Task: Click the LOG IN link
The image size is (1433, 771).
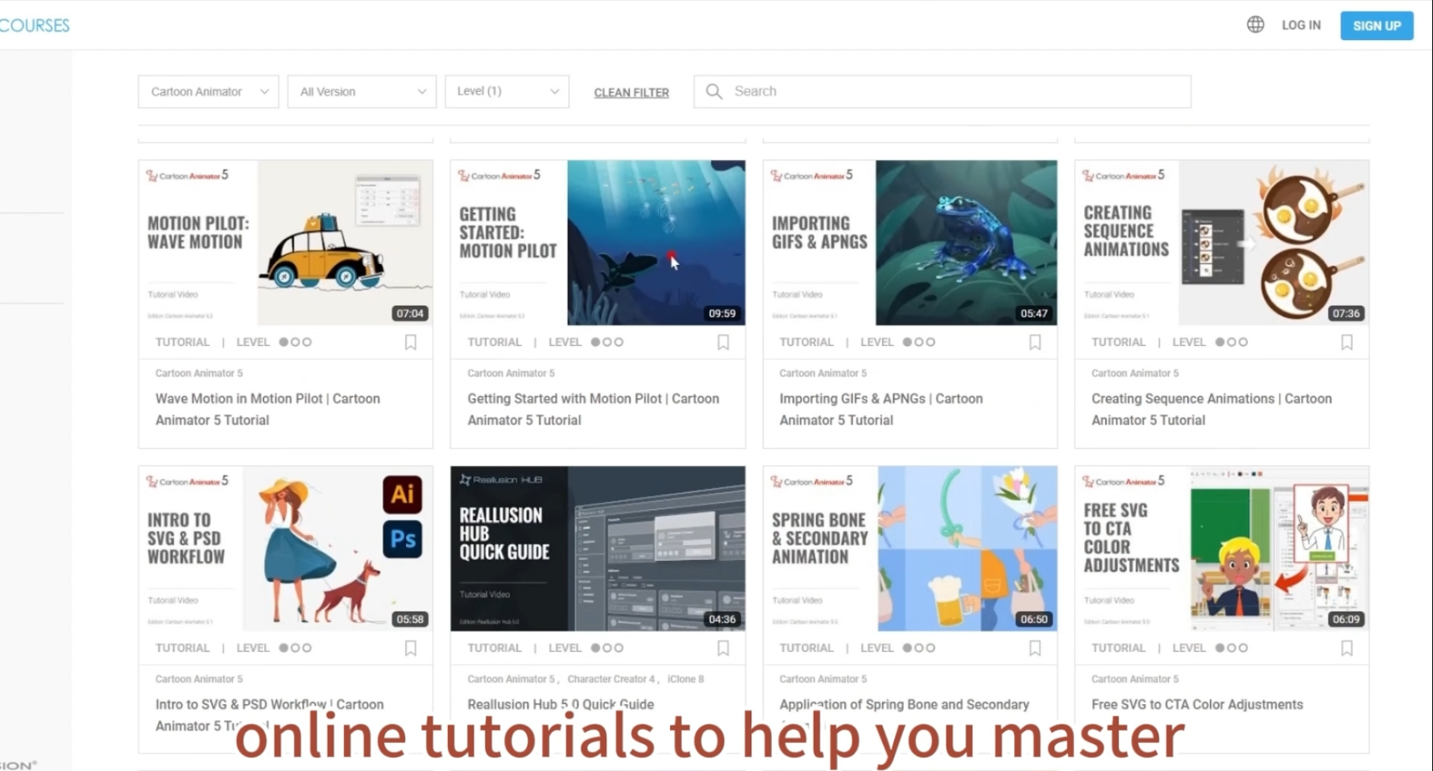Action: [x=1301, y=25]
